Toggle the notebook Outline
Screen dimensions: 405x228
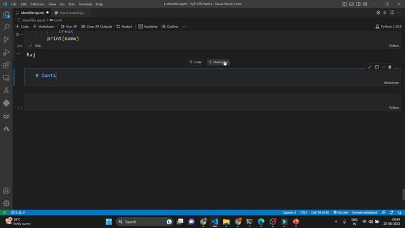coord(170,27)
